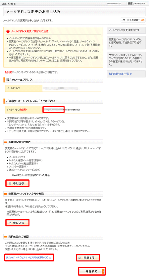
Task: Click the メールアドレス変更は無料です side note
Action: 126,30
